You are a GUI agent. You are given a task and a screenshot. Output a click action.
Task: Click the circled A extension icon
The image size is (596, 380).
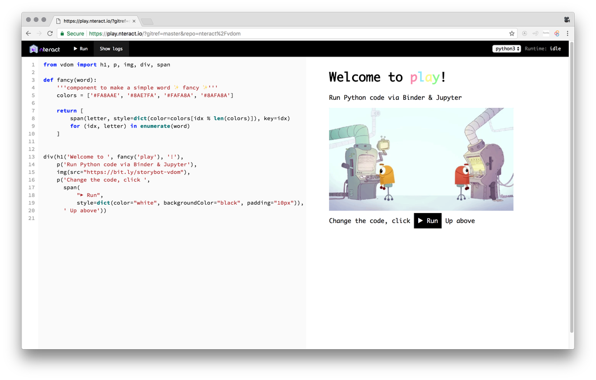(x=524, y=33)
